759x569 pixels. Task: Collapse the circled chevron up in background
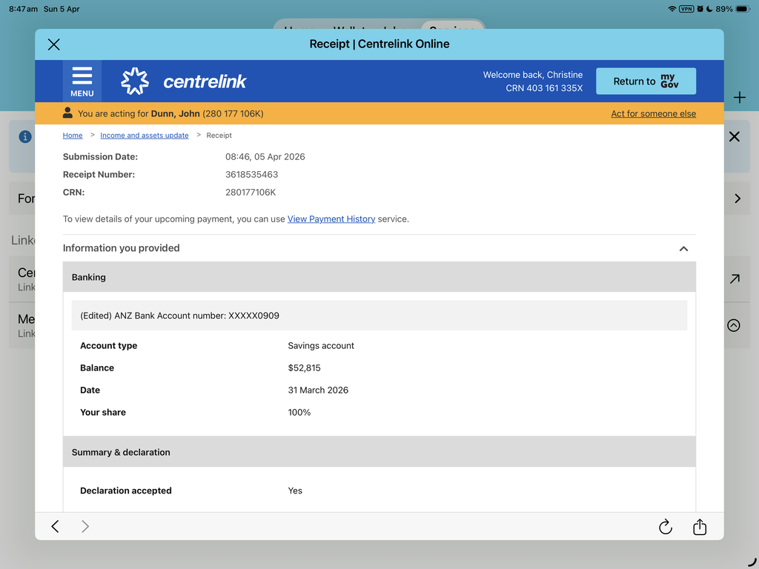pos(734,326)
